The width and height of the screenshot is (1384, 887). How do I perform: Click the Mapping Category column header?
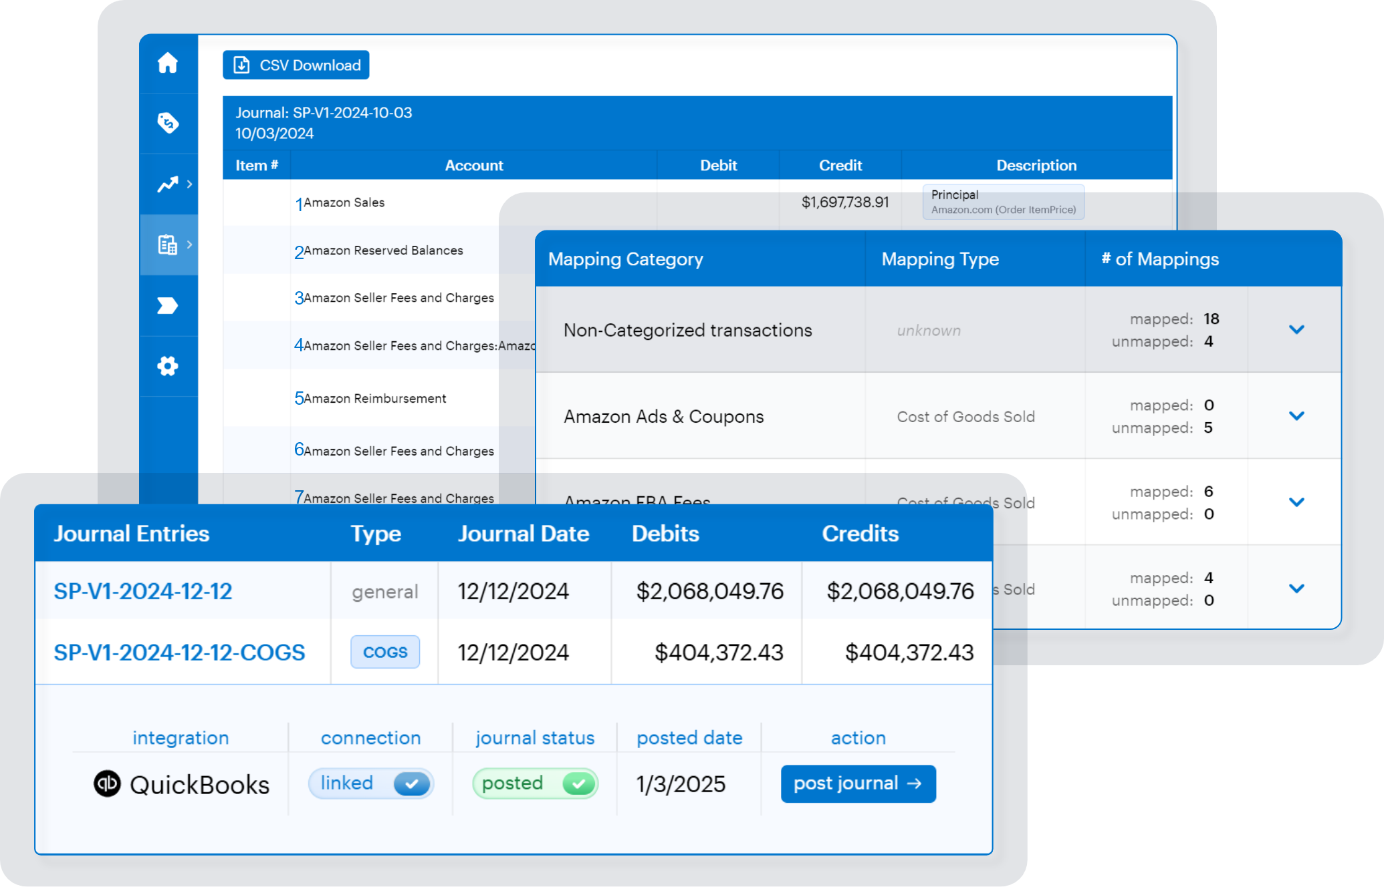pos(626,259)
